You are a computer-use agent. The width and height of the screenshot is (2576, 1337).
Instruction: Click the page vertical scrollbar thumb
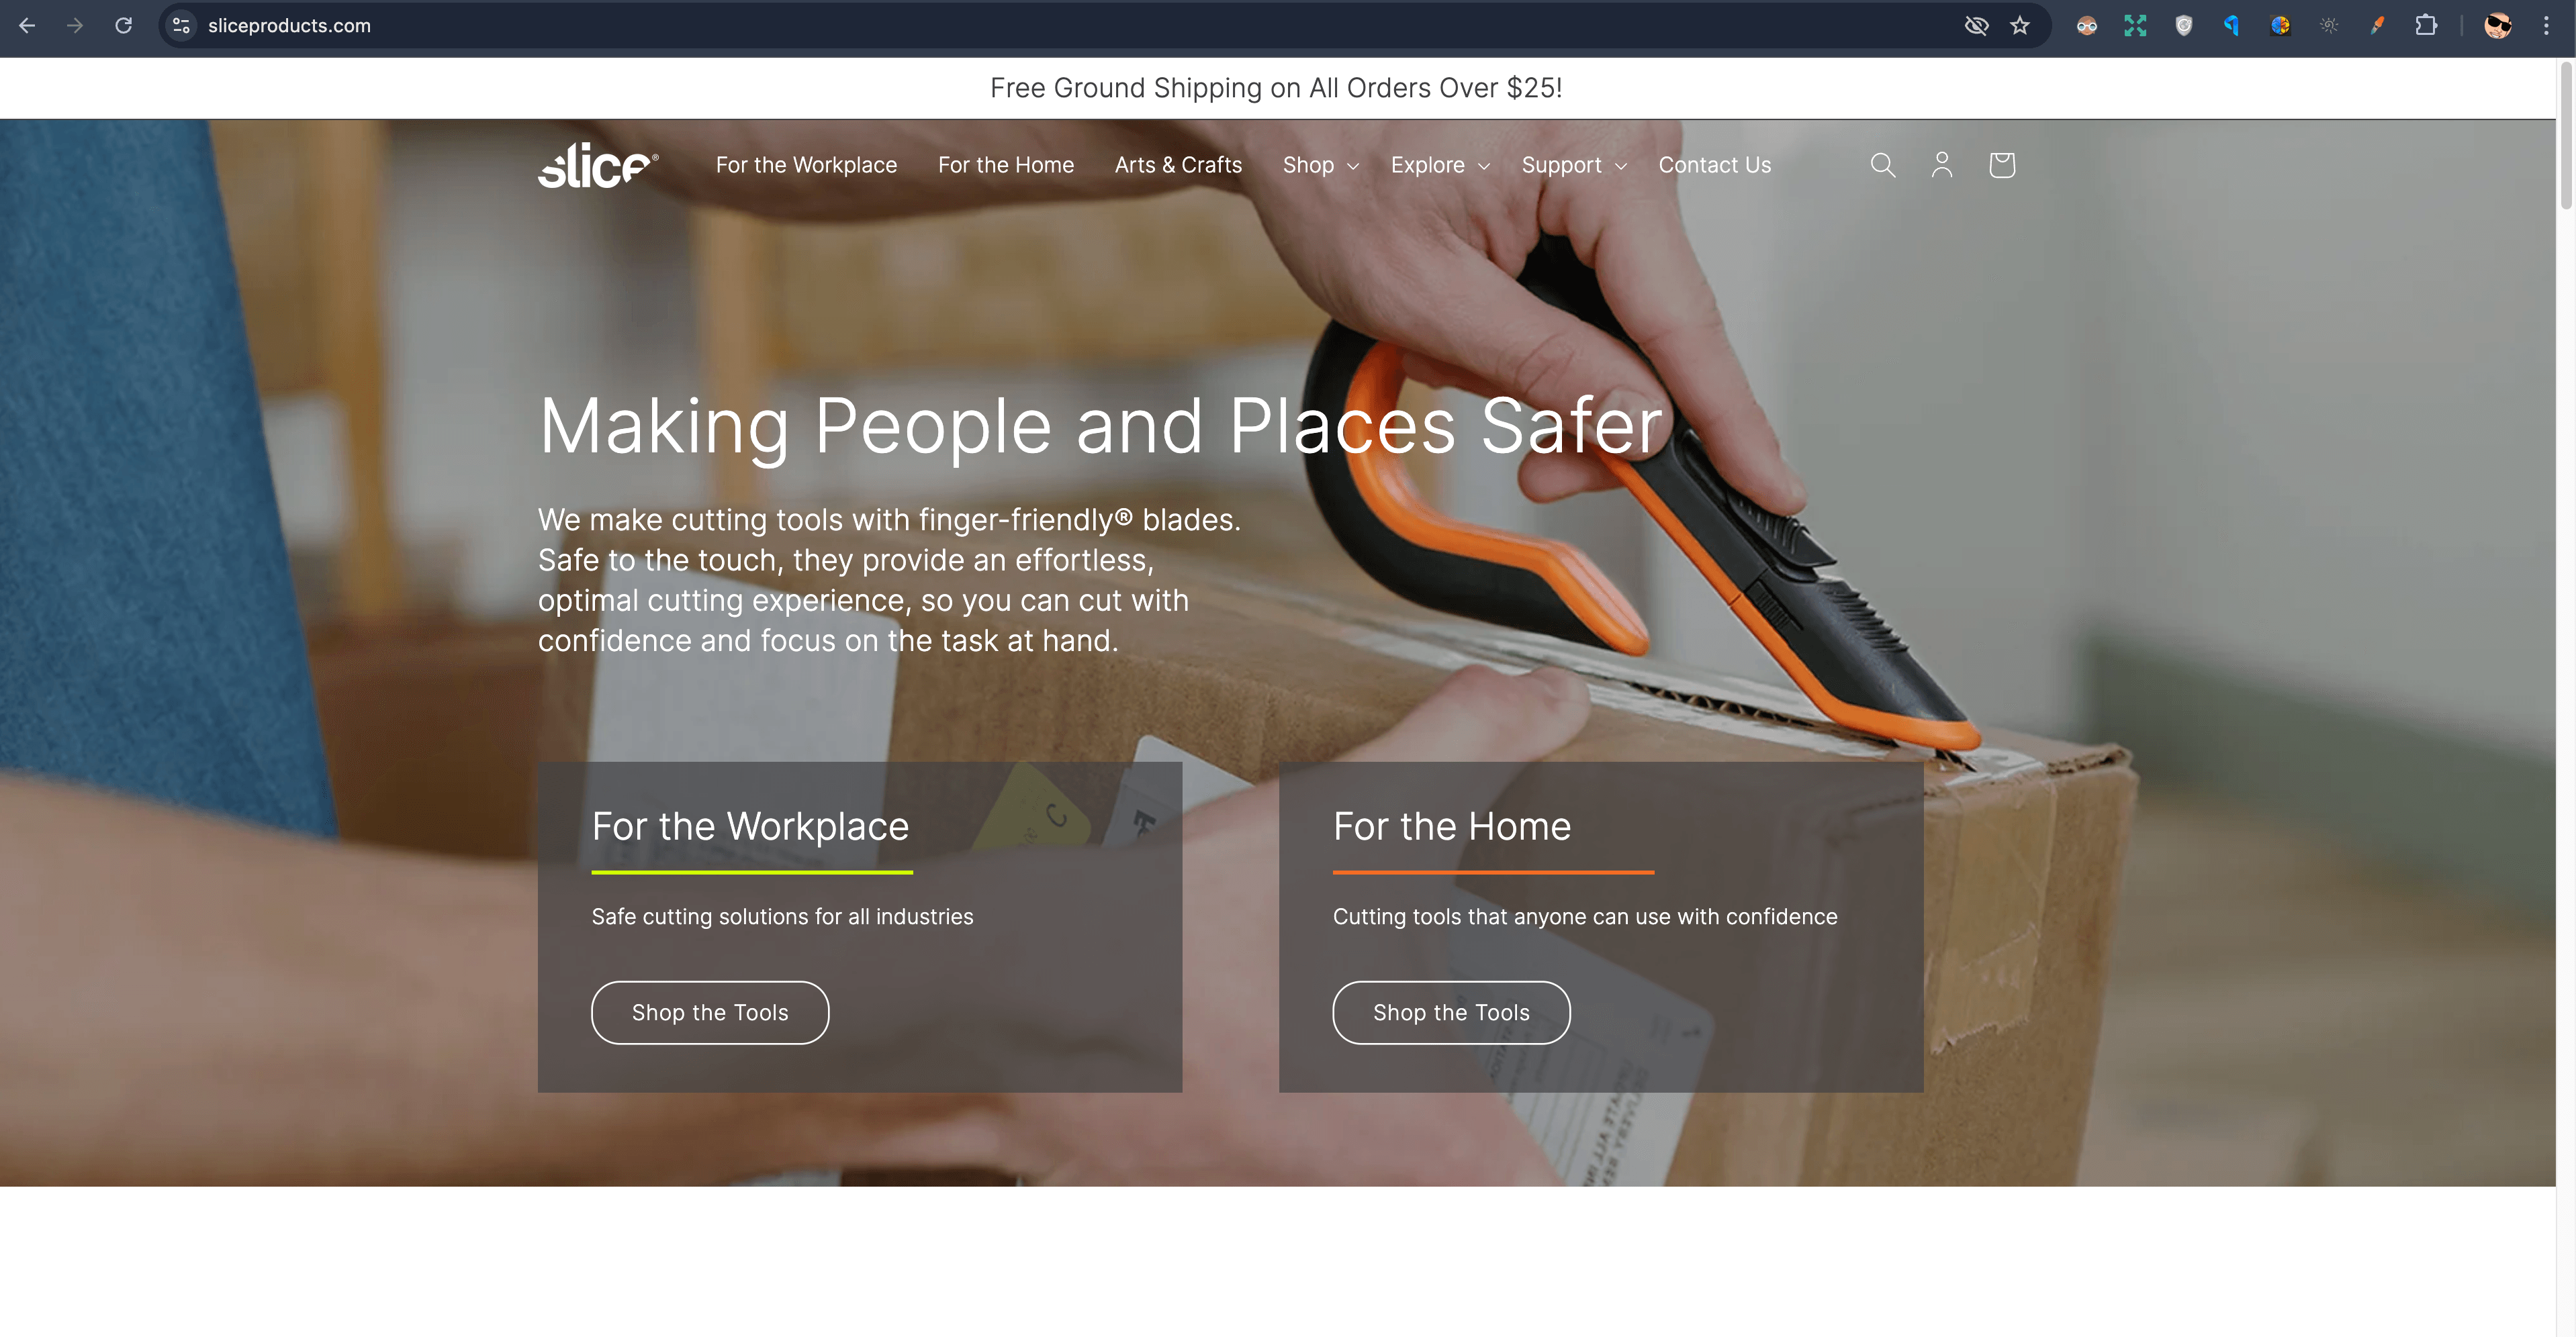pyautogui.click(x=2566, y=135)
